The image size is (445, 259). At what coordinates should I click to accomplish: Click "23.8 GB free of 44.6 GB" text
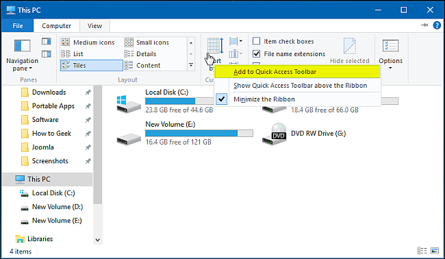point(179,110)
